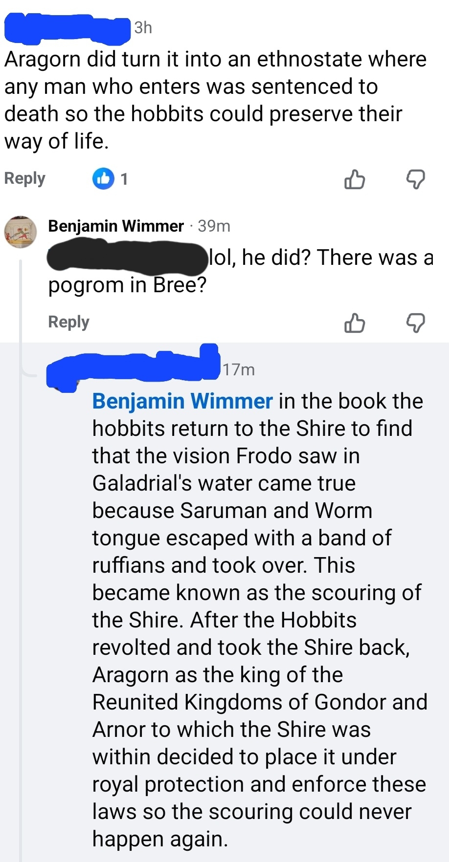Open Benjamin Wimmer's profile picture
This screenshot has width=449, height=862.
[21, 231]
